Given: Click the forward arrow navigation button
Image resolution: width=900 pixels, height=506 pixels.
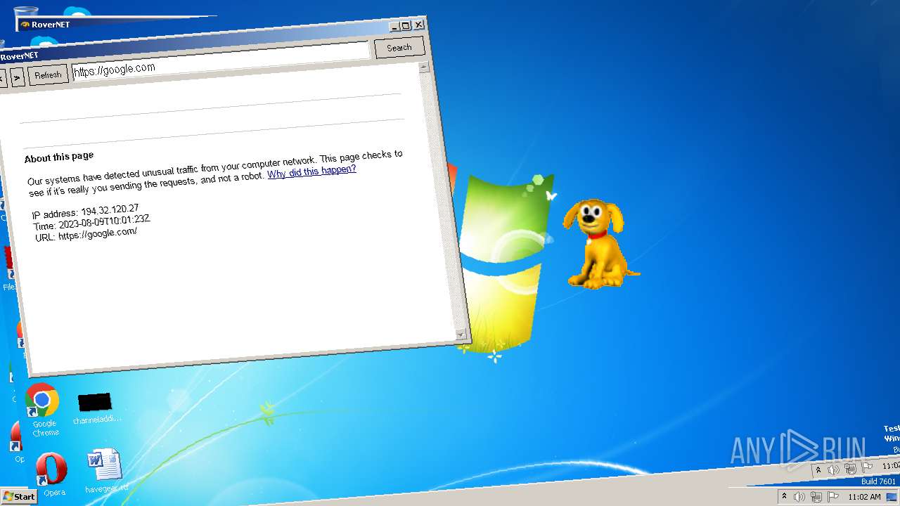Looking at the screenshot, I should [18, 77].
